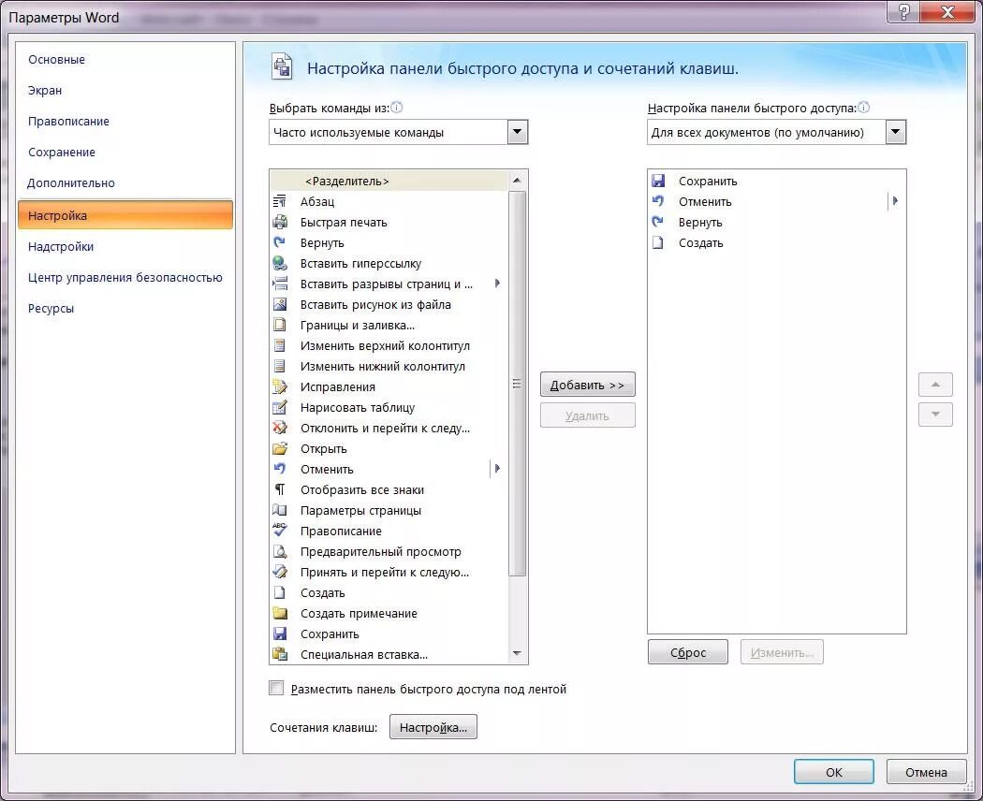Click the Отменить icon in quick access list

(657, 201)
